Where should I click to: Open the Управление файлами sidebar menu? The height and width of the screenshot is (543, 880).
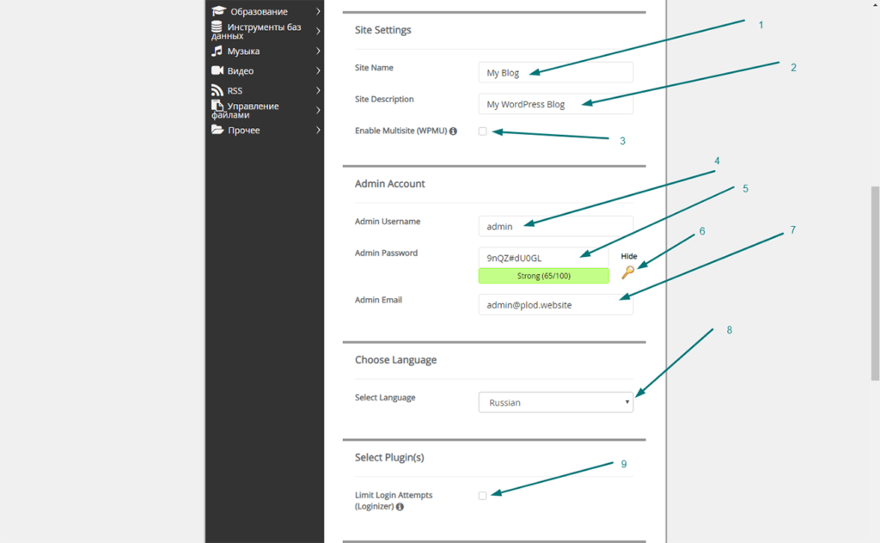(265, 110)
